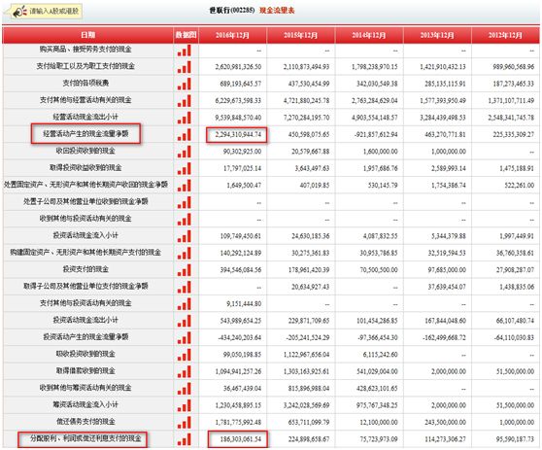The width and height of the screenshot is (542, 450).
Task: Click value 1,122,967,656.04 in 2015 column
Action: coord(307,355)
